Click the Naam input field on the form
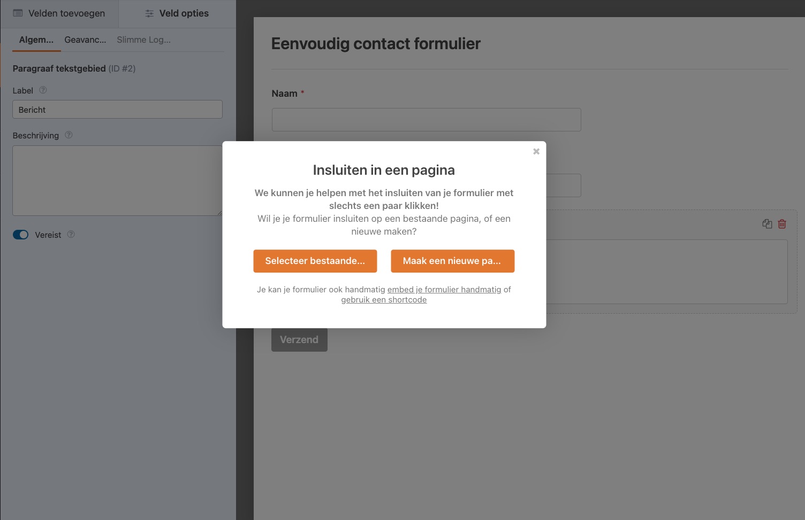805x520 pixels. coord(426,119)
